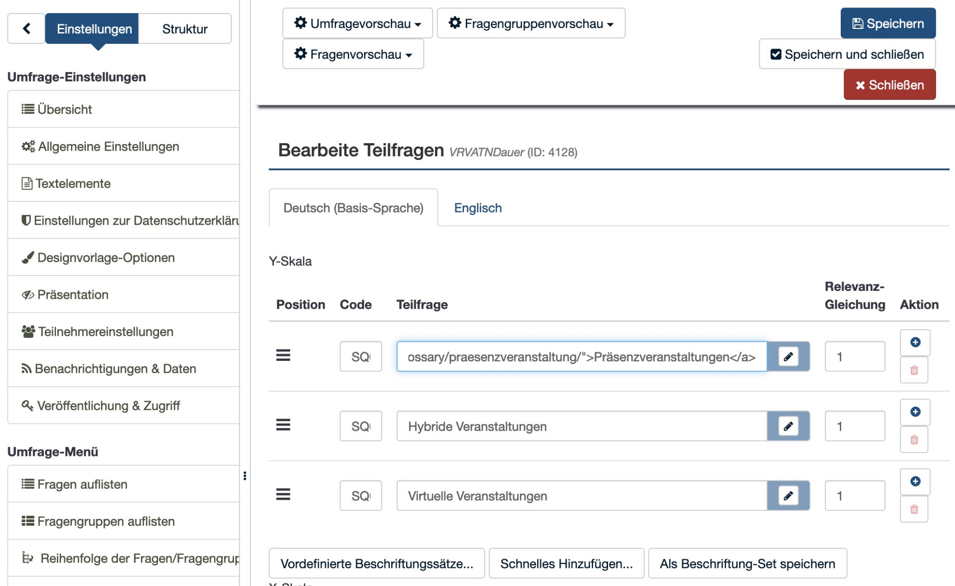Click sidebar resize handle dots
Viewport: 955px width, 586px height.
tap(245, 476)
